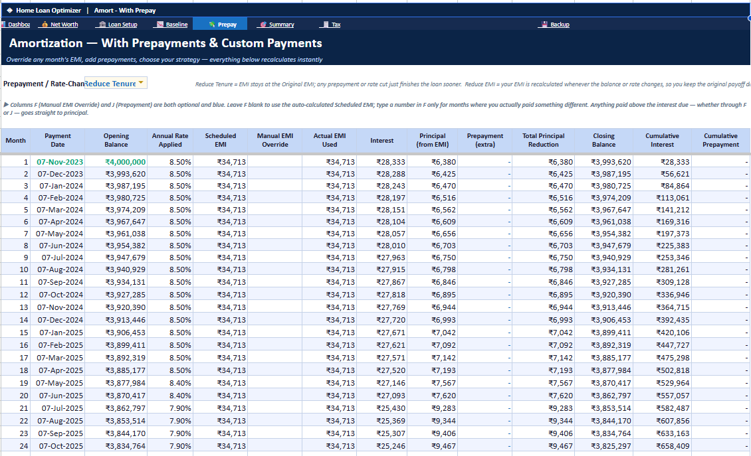
Task: Switch to the Net Worth tab
Action: point(59,25)
